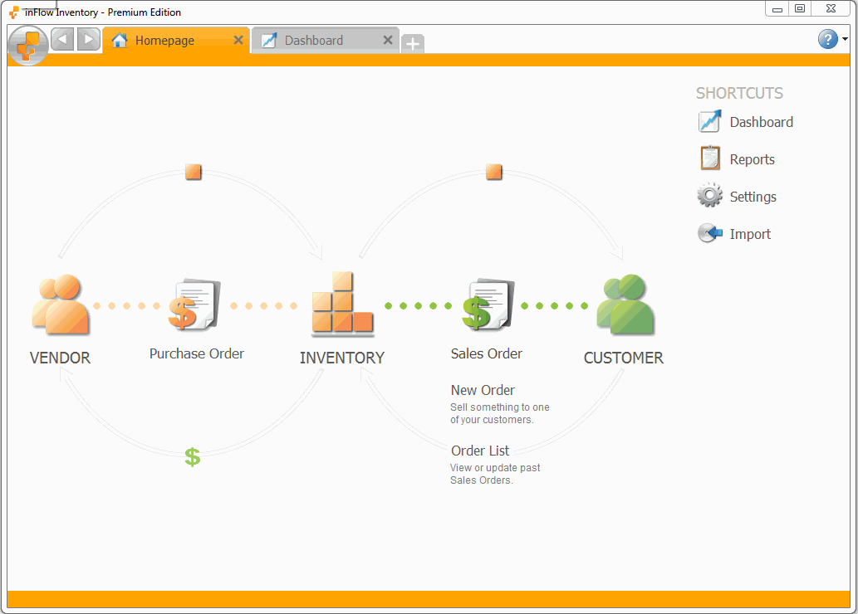The width and height of the screenshot is (858, 614).
Task: Click the Inventory boxes icon
Action: pos(341,305)
